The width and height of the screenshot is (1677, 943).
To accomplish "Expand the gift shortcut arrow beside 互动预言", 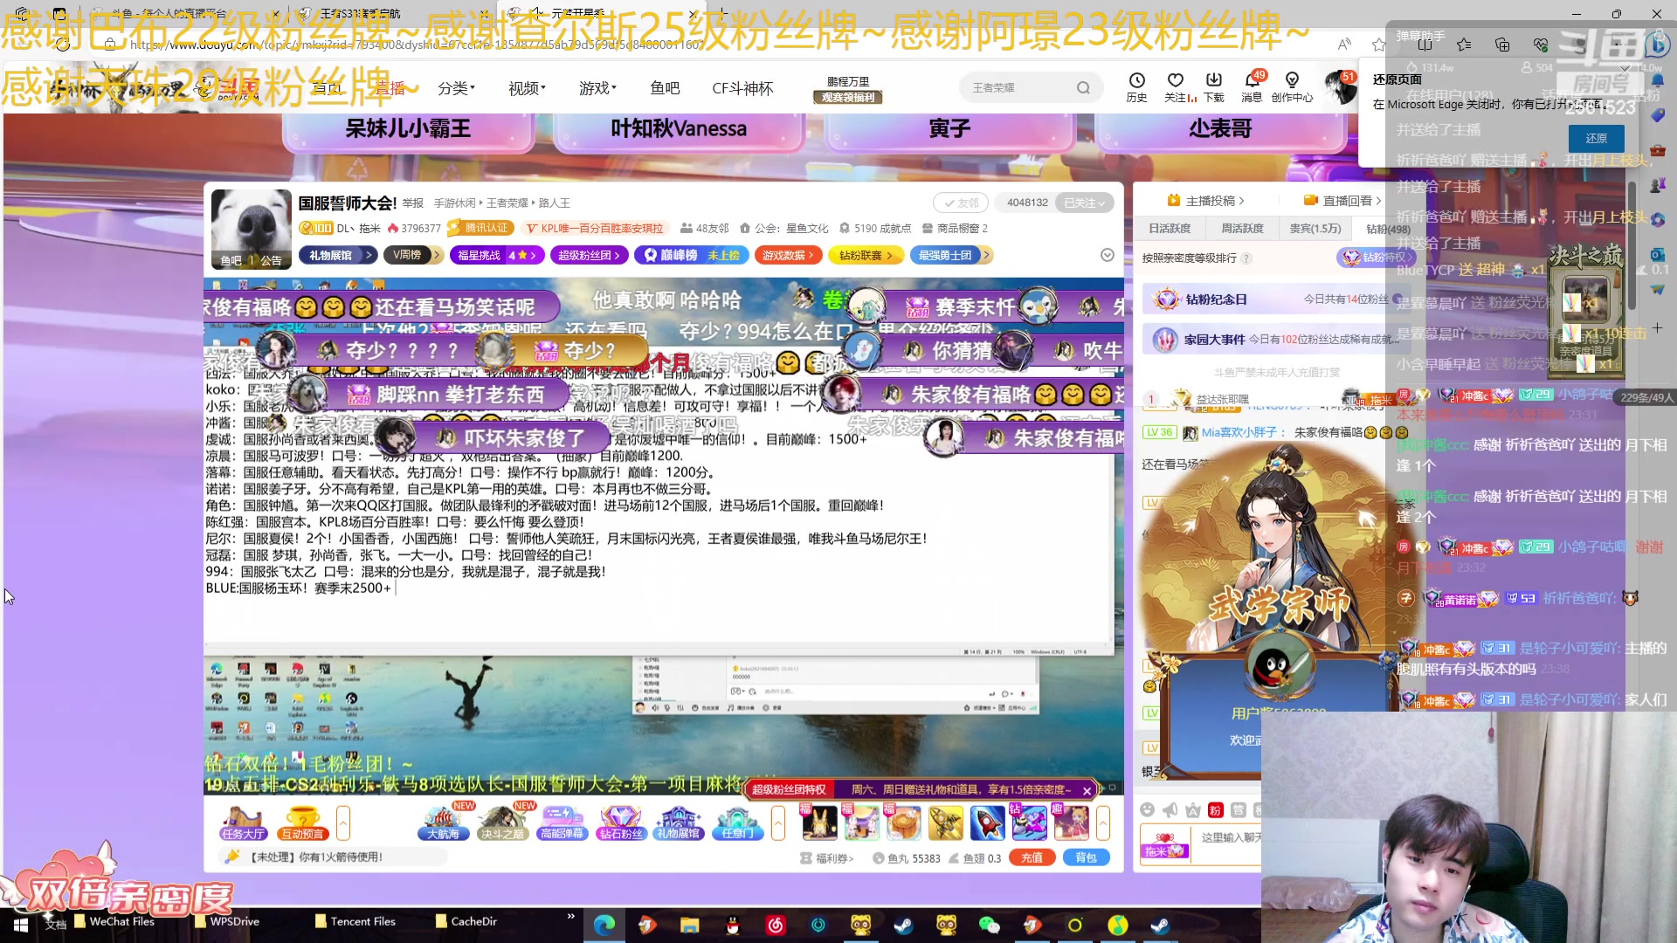I will [x=343, y=822].
